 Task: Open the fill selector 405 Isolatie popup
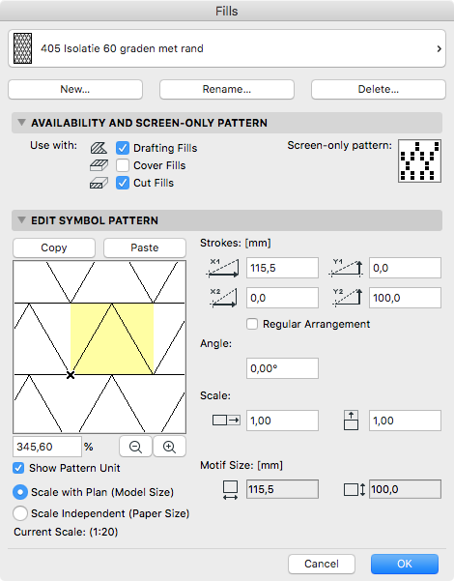[227, 48]
